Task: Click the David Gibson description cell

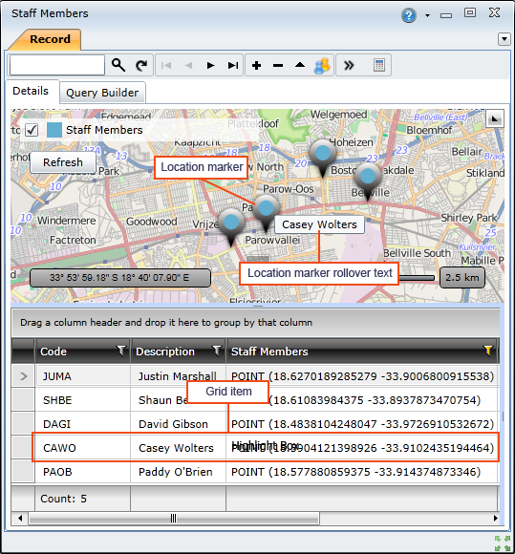Action: (x=178, y=424)
